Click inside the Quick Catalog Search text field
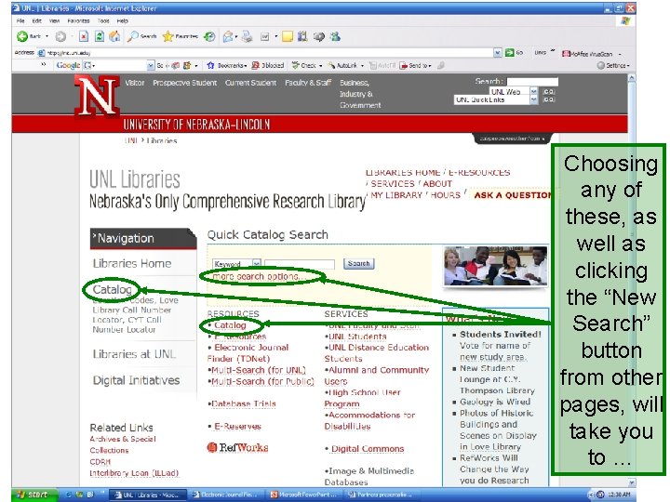670x502 pixels. (299, 264)
